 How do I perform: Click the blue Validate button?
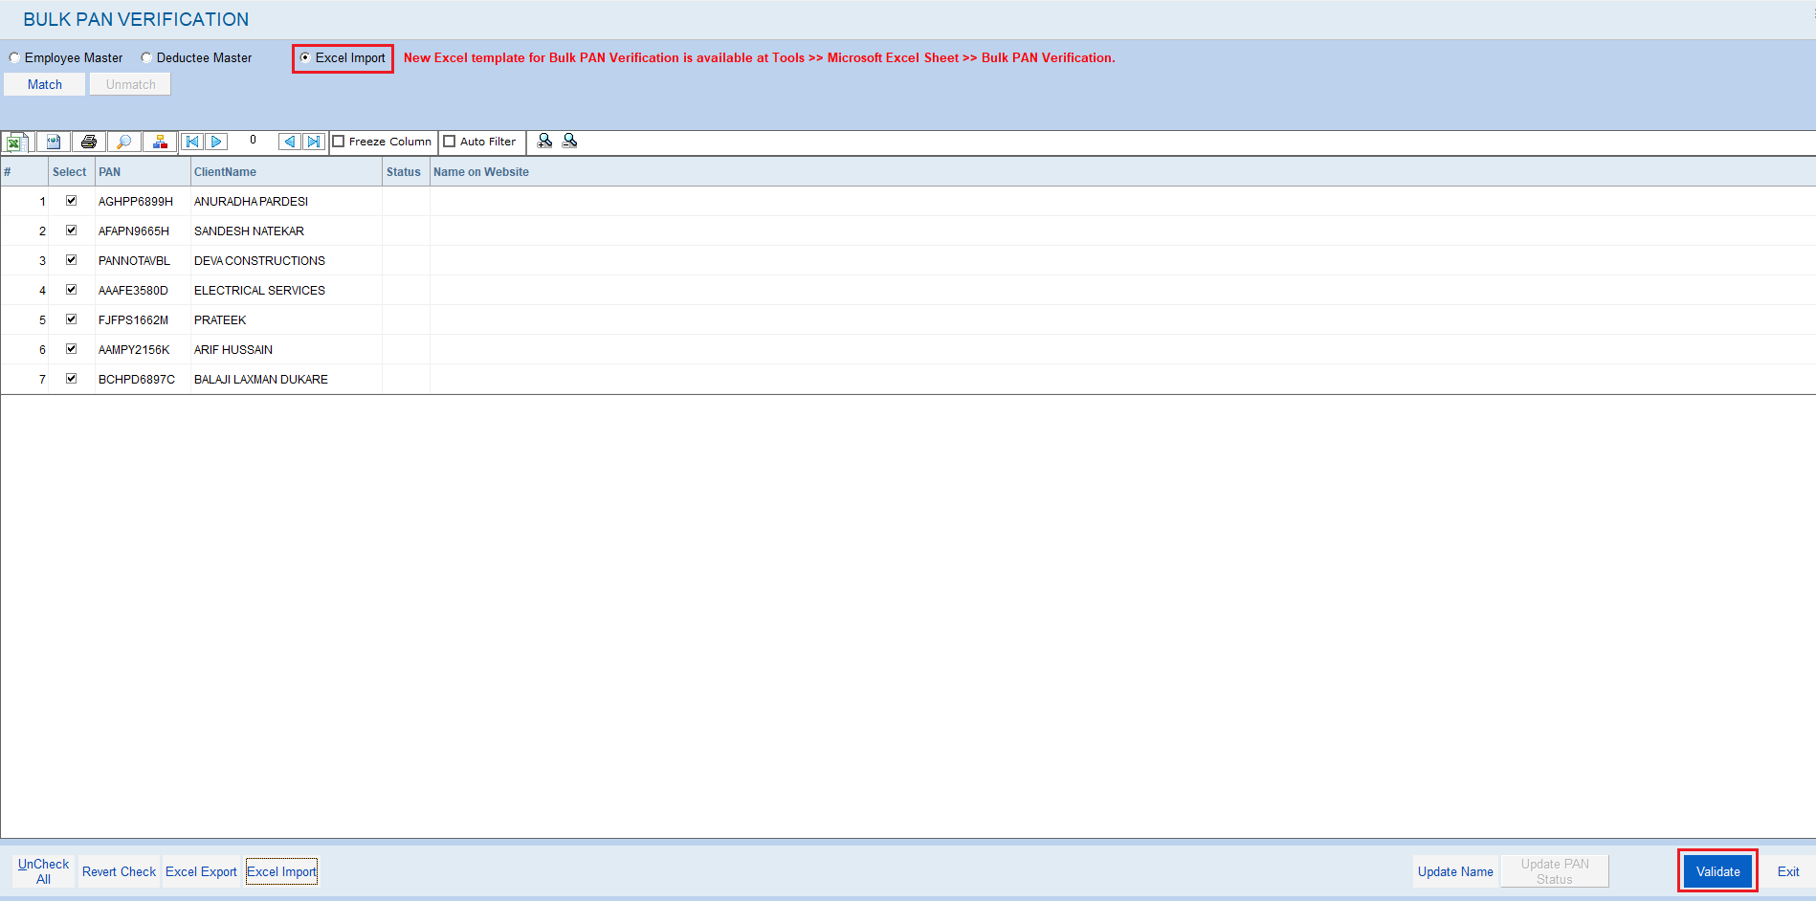pos(1717,871)
